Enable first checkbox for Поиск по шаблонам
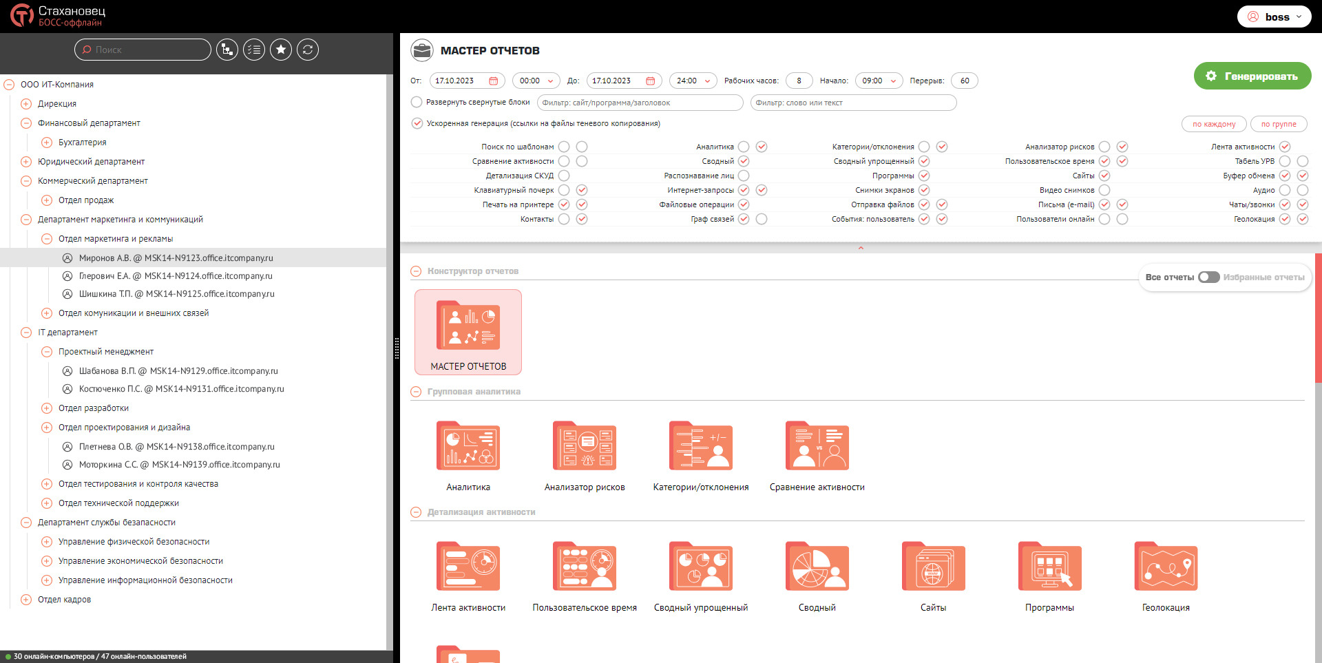1322x663 pixels. (564, 147)
